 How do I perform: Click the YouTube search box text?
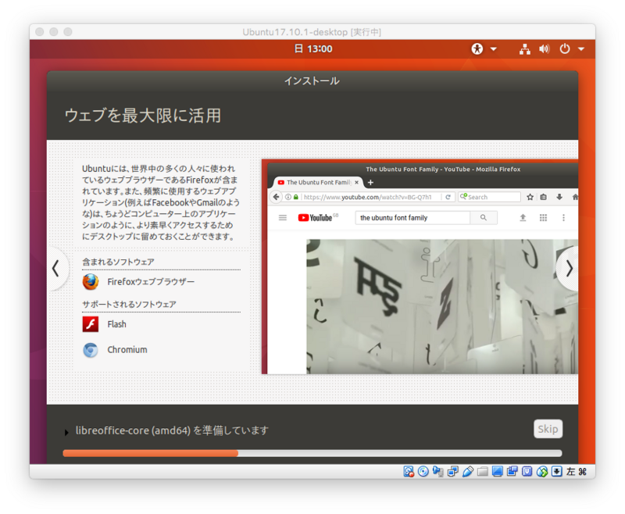(x=394, y=218)
